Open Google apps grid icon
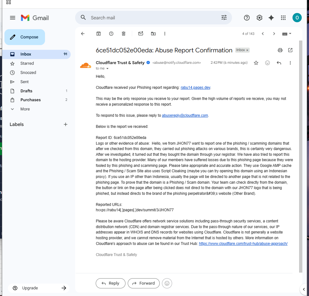This screenshot has height=296, width=309. coord(283,18)
